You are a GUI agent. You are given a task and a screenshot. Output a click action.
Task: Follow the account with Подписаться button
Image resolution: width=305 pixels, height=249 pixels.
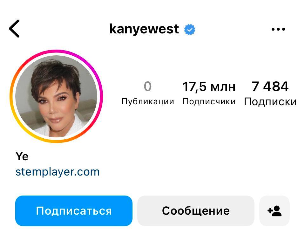[74, 211]
